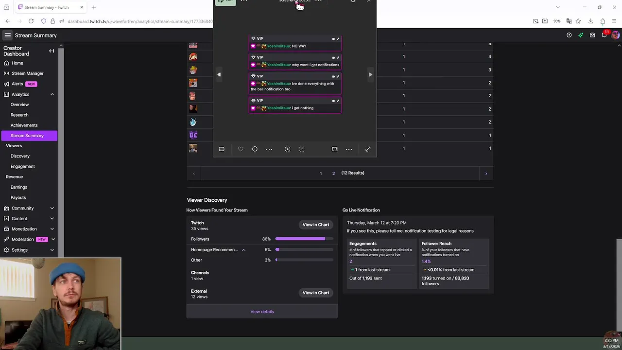
Task: Show image info in photo viewer
Action: (255, 149)
